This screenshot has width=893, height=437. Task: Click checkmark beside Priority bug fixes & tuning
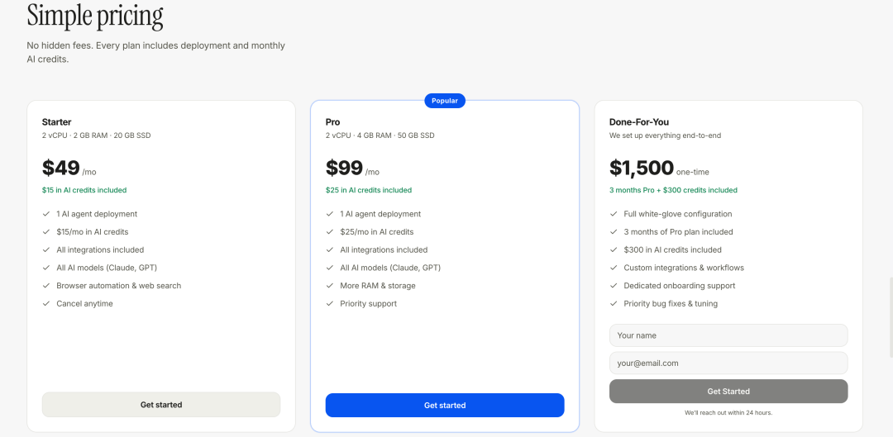tap(614, 304)
